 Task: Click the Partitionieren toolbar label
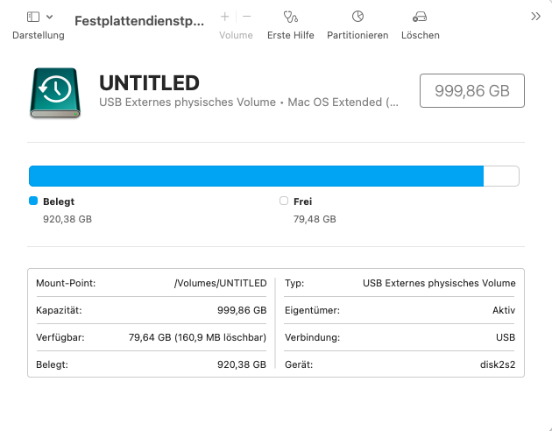(357, 35)
